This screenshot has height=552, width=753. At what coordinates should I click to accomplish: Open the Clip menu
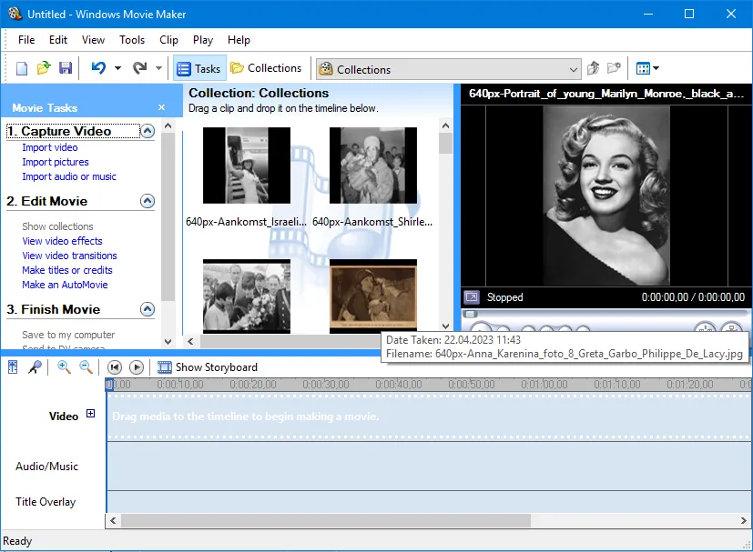(168, 40)
